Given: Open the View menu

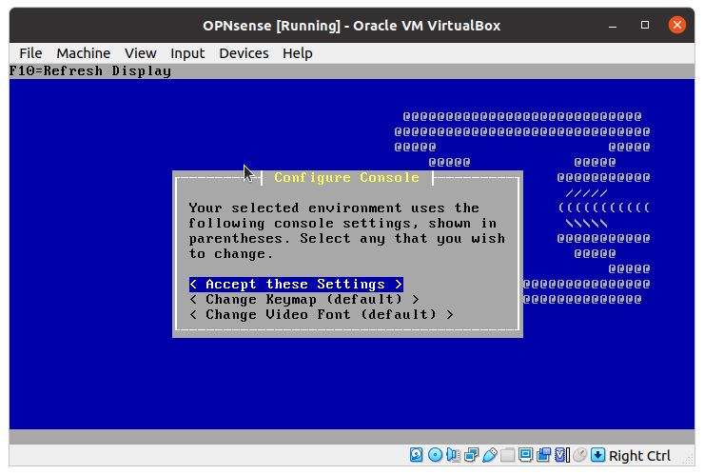Looking at the screenshot, I should pyautogui.click(x=141, y=53).
